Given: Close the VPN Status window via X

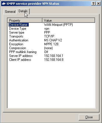Looking at the screenshot, I should click(x=98, y=4).
